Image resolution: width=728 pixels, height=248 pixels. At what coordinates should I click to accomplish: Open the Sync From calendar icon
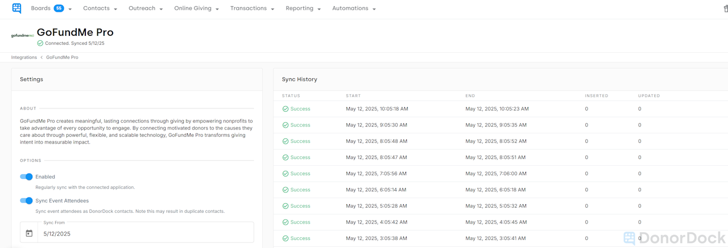pos(29,233)
